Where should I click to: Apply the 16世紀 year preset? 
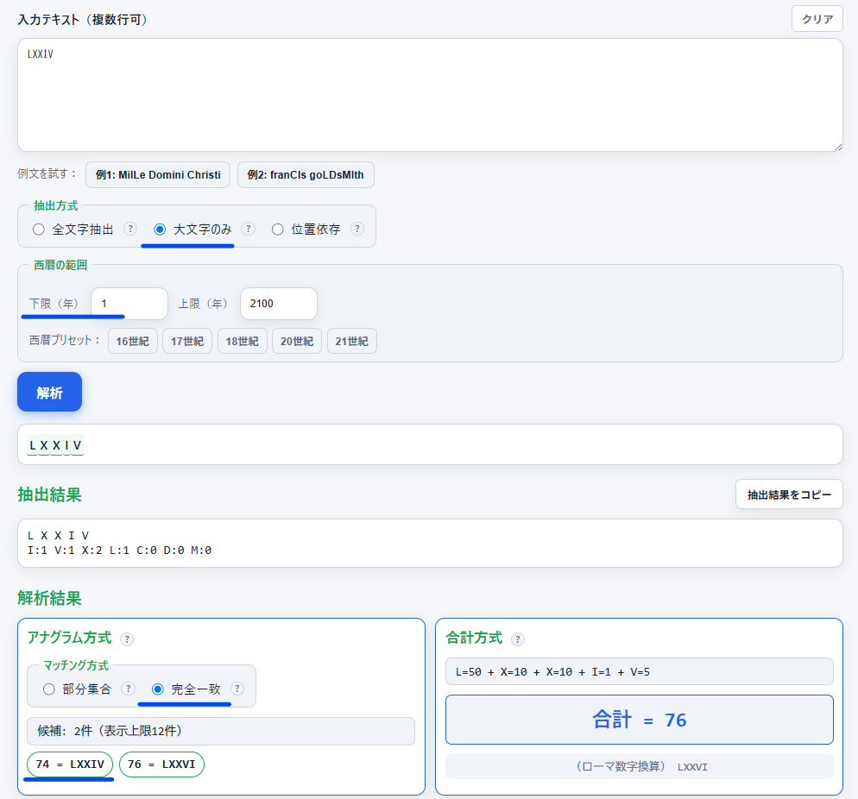tap(133, 341)
